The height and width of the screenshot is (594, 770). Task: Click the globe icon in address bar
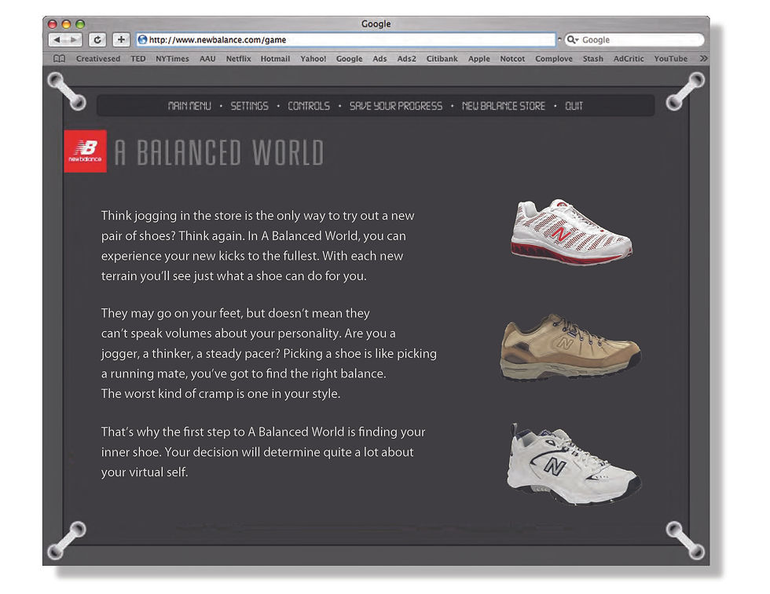click(142, 40)
